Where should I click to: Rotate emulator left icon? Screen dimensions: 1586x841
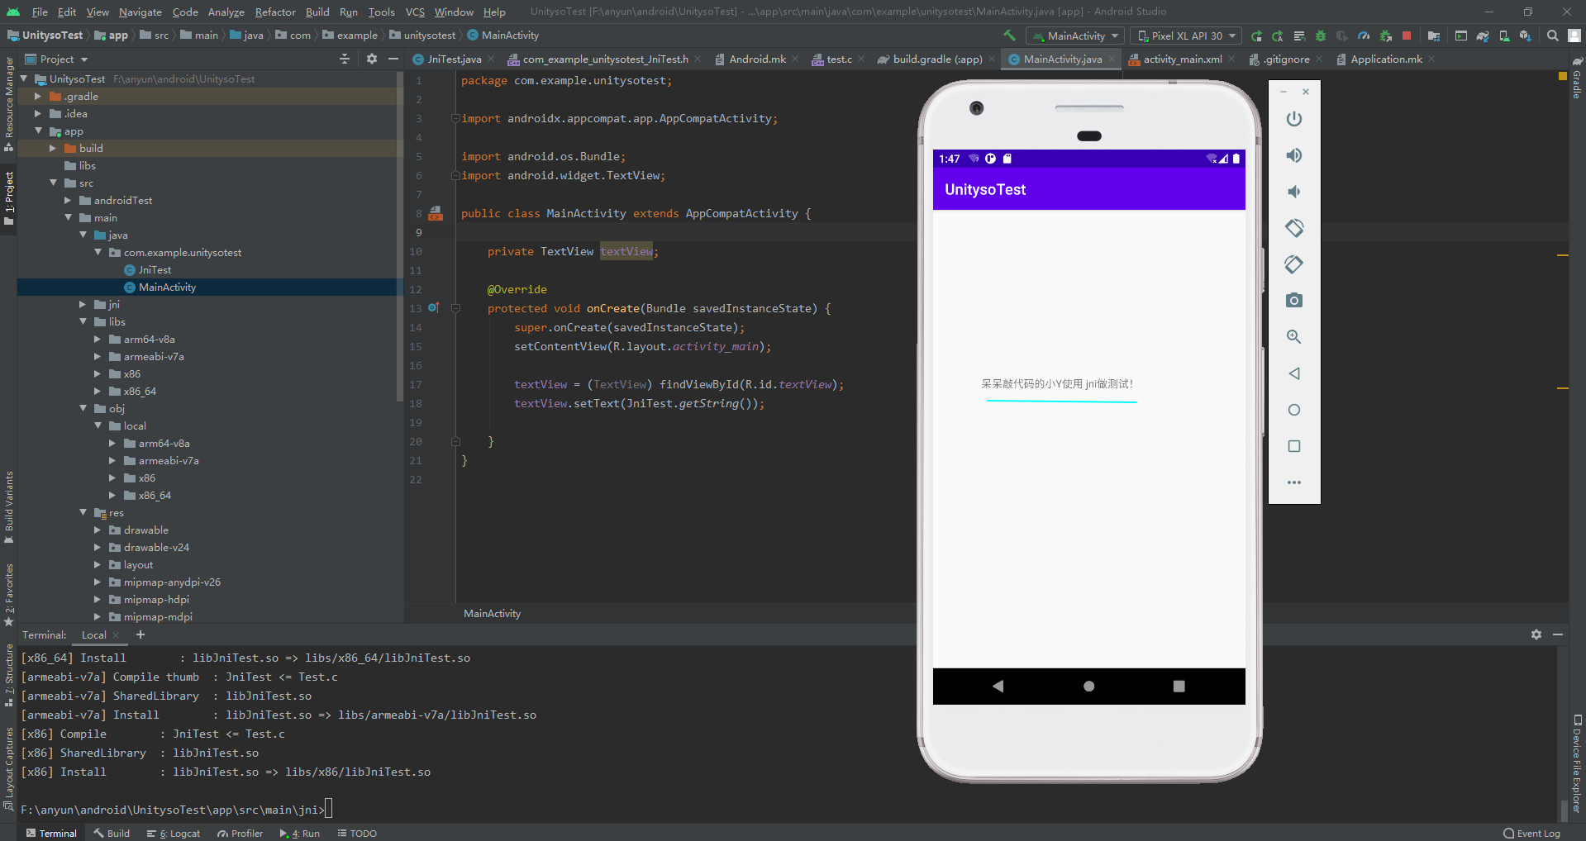point(1294,228)
